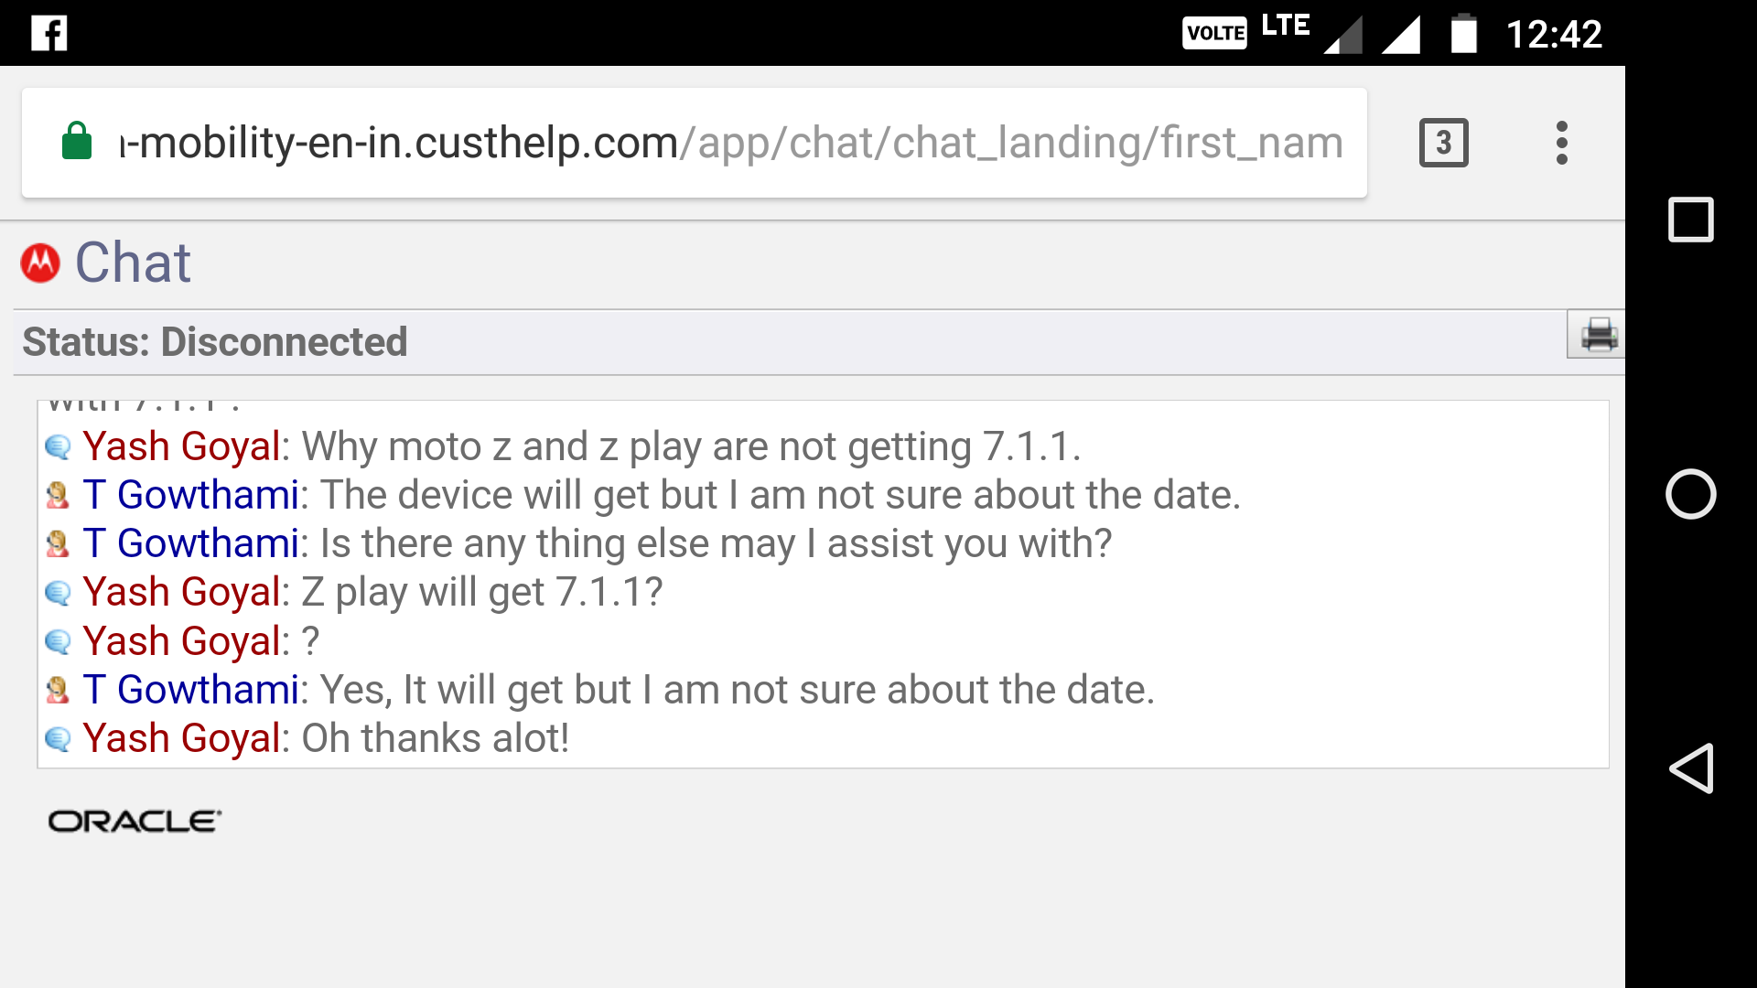Click the Android recents button

[x=1690, y=220]
